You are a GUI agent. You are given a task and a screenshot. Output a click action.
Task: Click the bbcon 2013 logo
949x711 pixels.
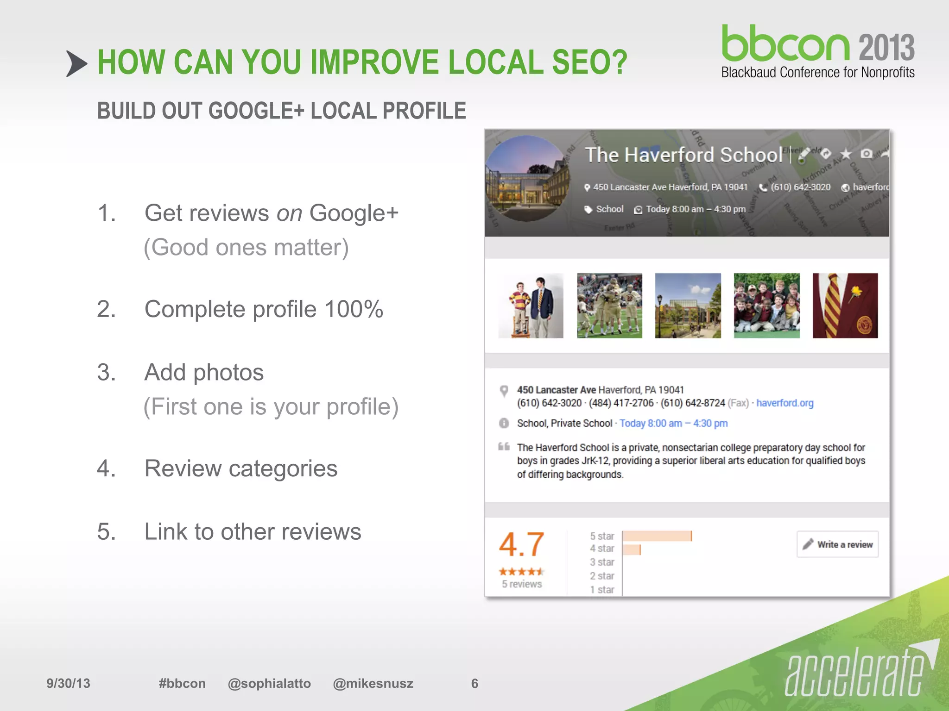818,51
